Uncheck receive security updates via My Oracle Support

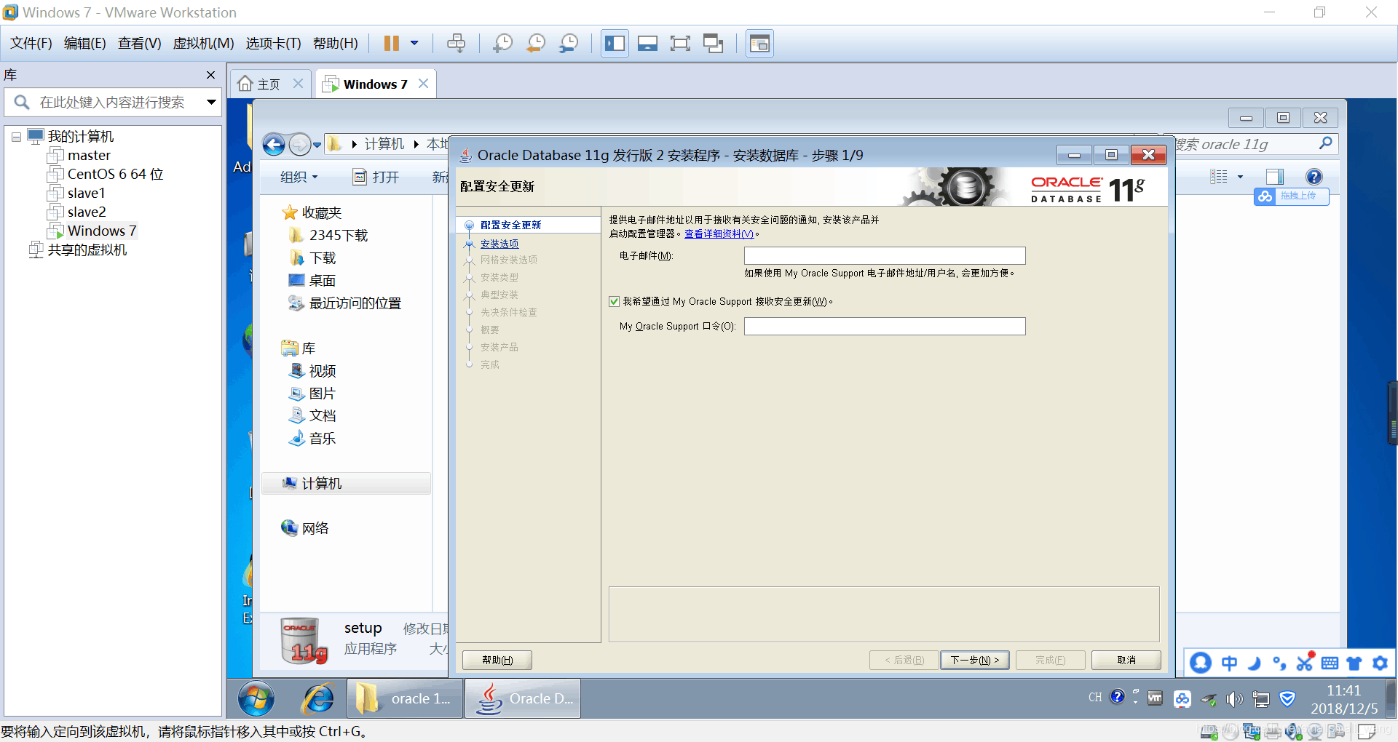(614, 301)
